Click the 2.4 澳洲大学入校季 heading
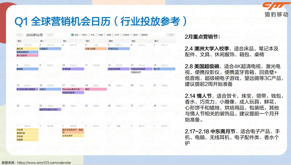The width and height of the screenshot is (291, 165). tap(207, 49)
